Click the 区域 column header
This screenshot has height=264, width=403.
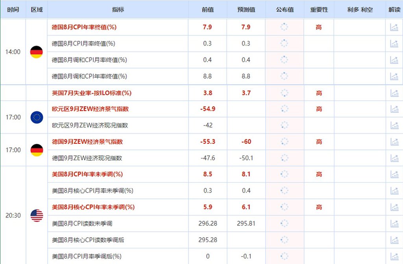point(37,9)
